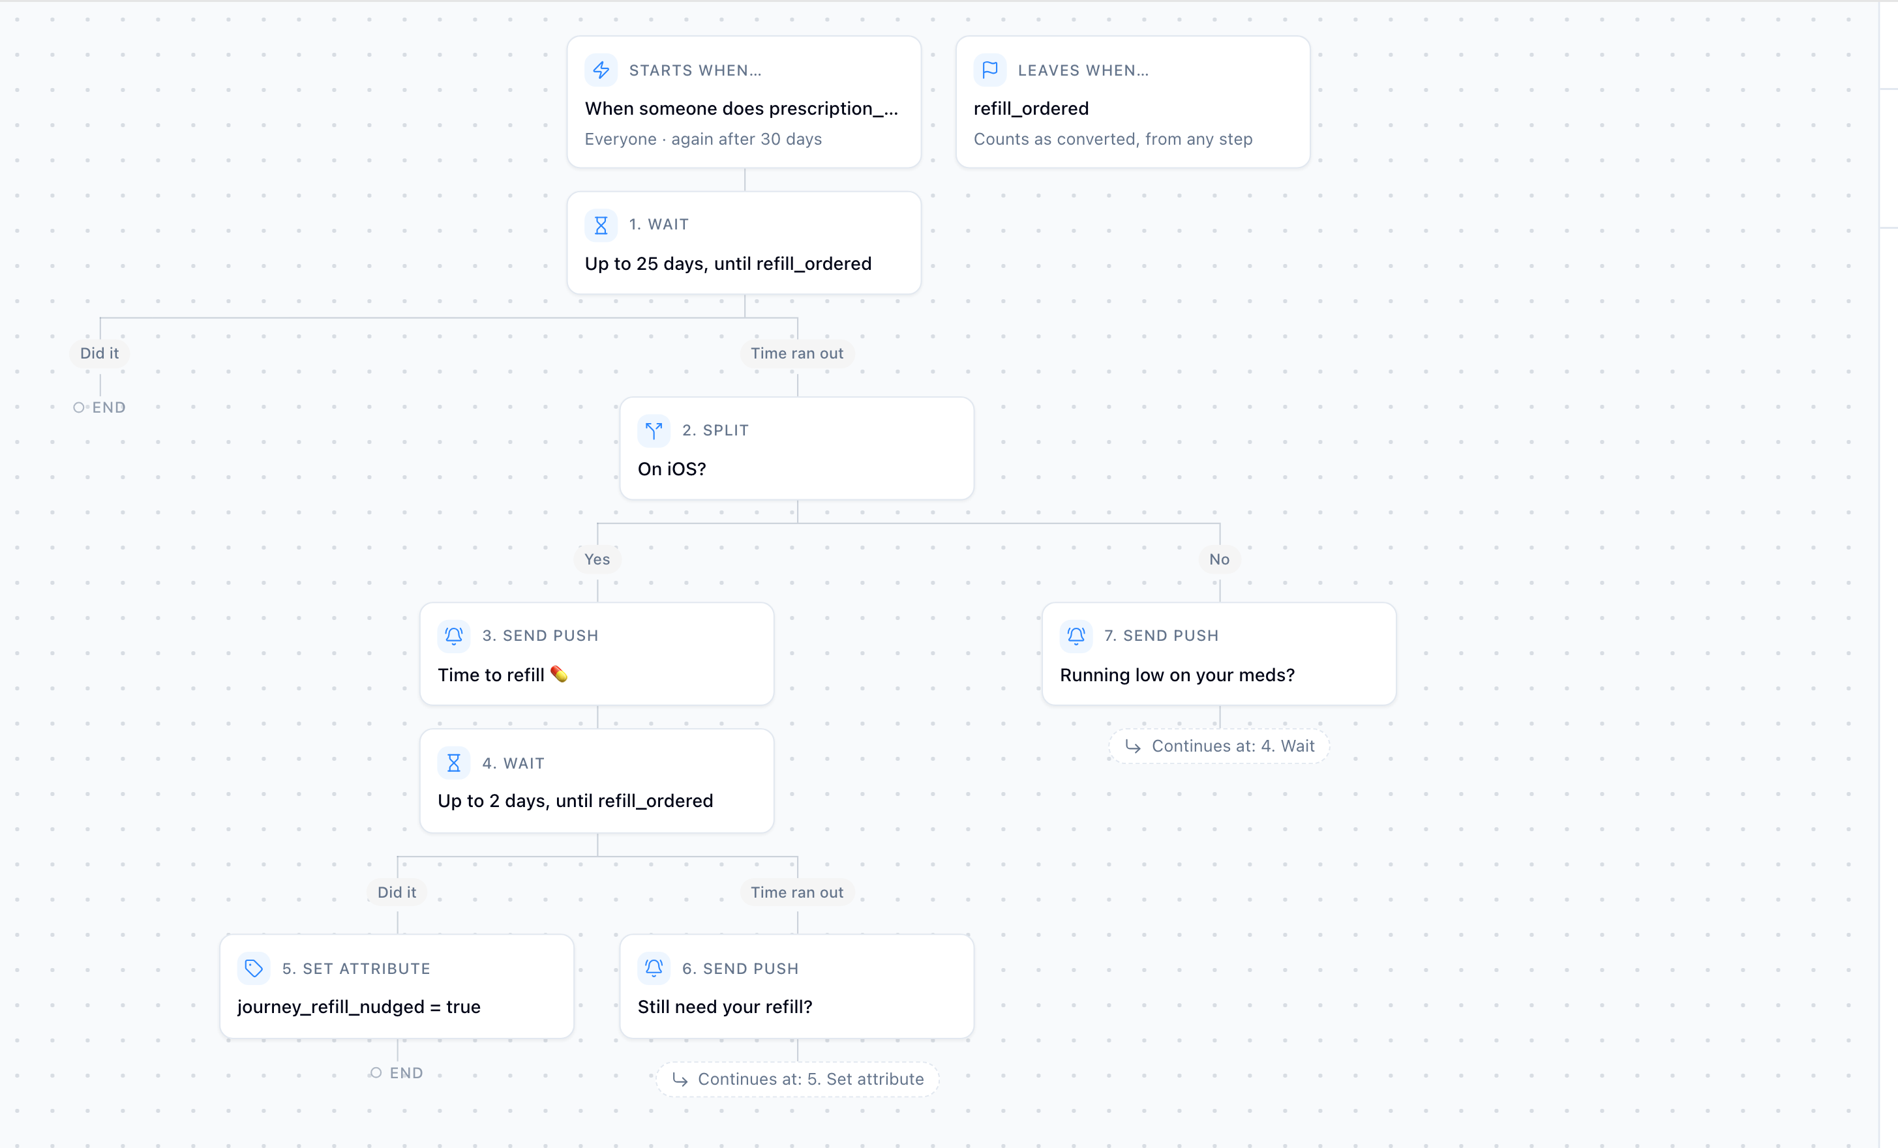Click the '7. SEND PUSH' step heading

[1162, 636]
